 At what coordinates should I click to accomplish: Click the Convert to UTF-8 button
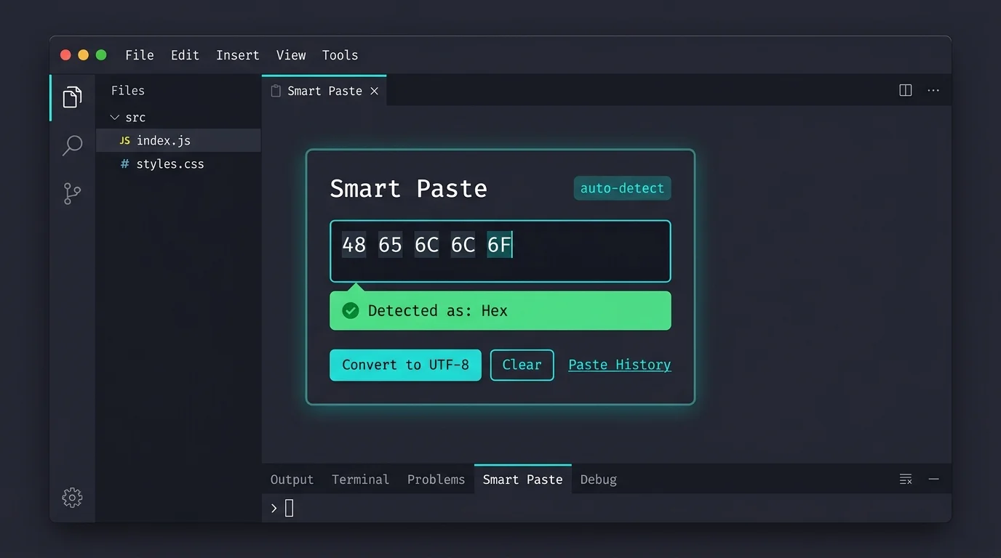(405, 365)
